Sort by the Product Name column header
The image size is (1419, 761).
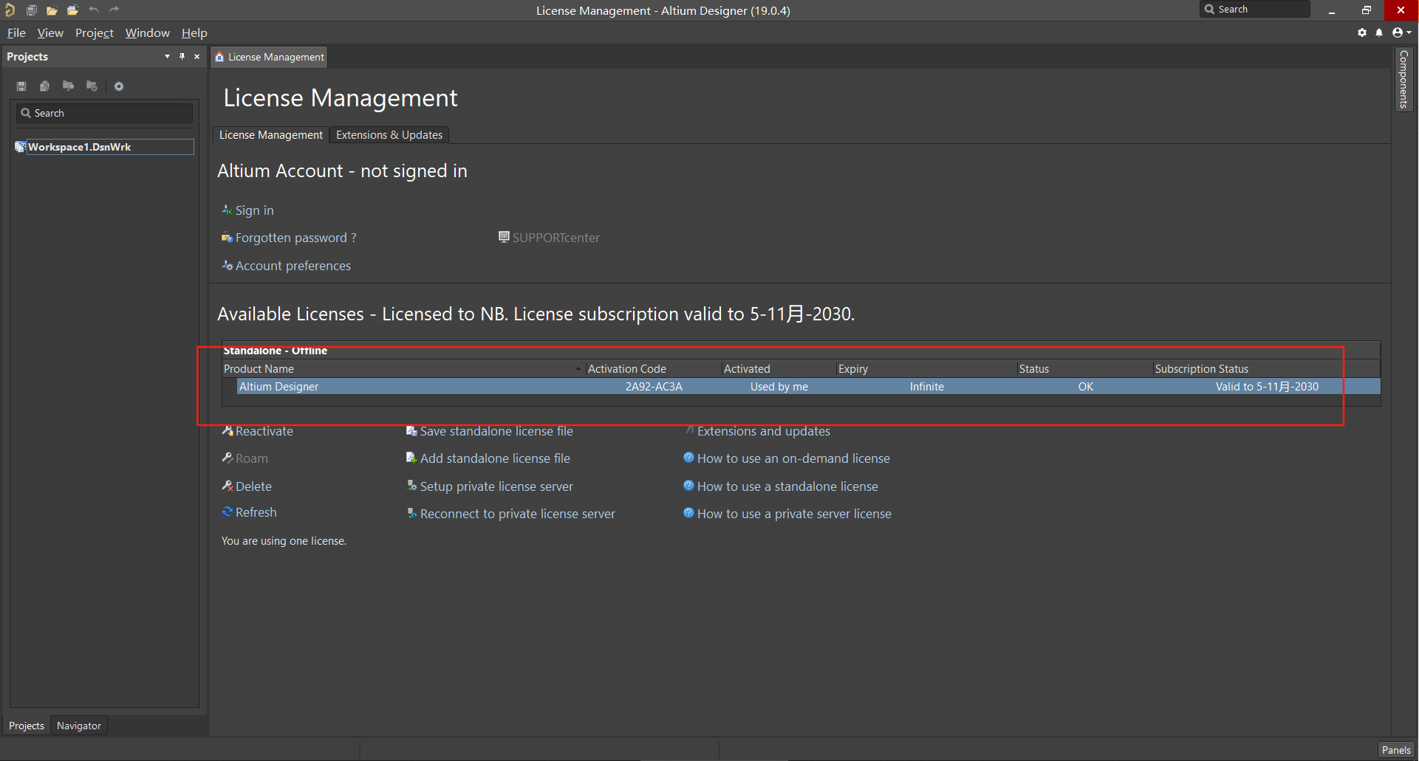click(403, 368)
